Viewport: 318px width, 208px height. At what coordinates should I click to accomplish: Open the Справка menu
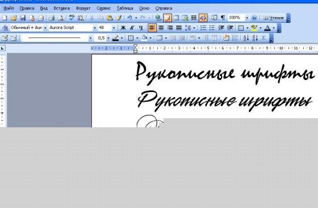pyautogui.click(x=164, y=9)
